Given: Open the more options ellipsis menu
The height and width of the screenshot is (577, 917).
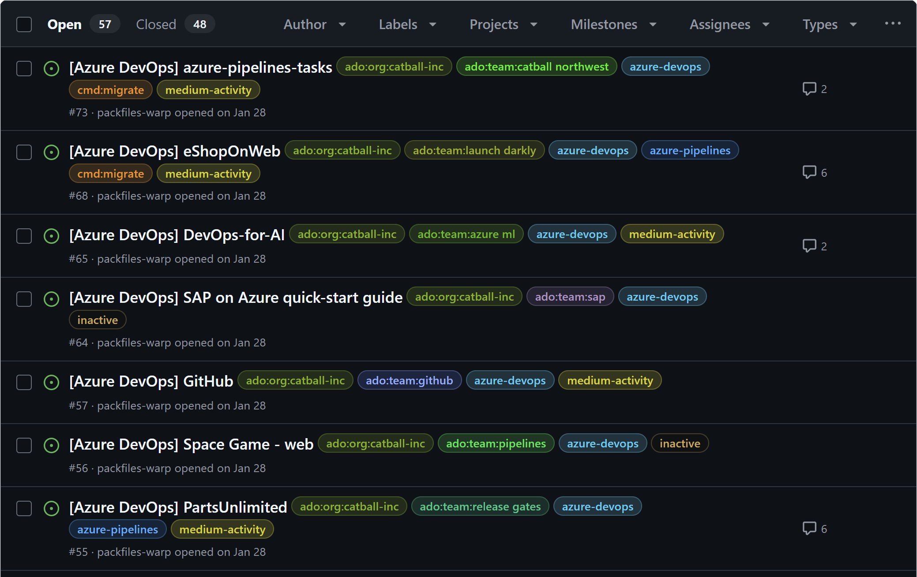Looking at the screenshot, I should click(x=894, y=24).
